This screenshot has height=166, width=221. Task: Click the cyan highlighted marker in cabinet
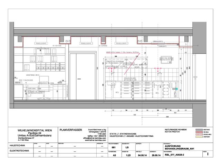point(177,89)
